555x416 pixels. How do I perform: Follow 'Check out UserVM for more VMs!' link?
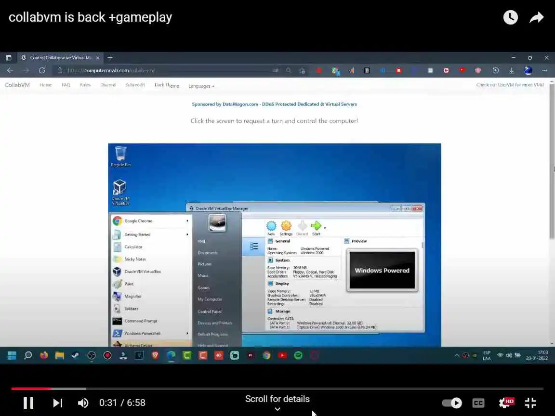click(510, 85)
